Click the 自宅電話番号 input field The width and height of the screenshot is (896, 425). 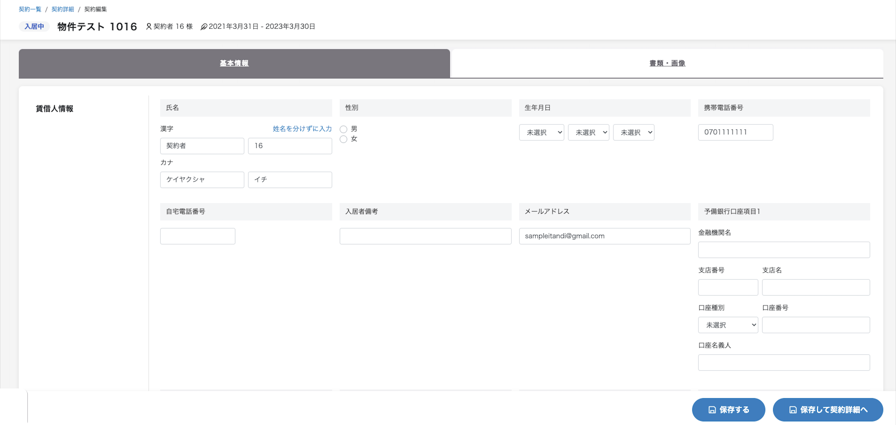pyautogui.click(x=197, y=236)
